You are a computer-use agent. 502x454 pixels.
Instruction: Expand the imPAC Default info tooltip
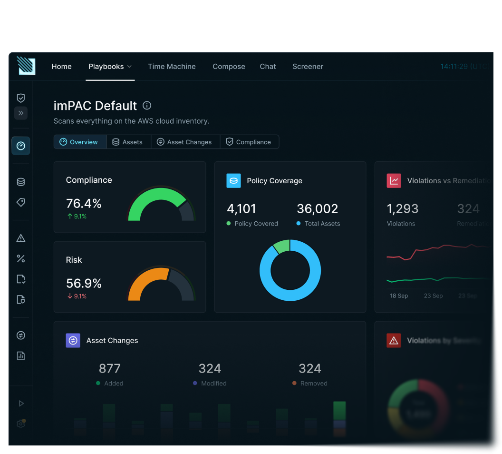pyautogui.click(x=147, y=106)
